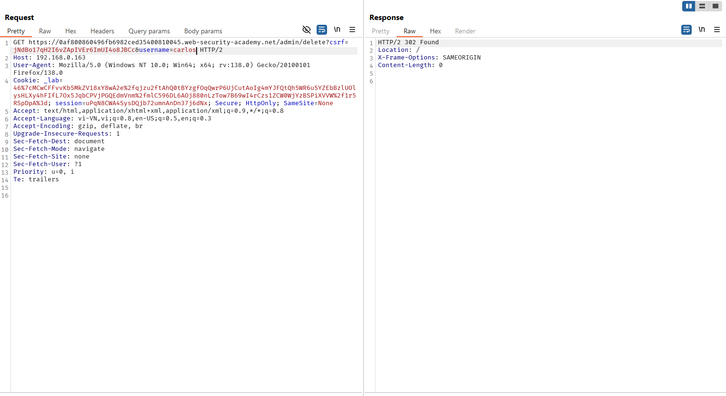Image resolution: width=726 pixels, height=396 pixels.
Task: Switch to Request Pretty tab
Action: [x=16, y=31]
